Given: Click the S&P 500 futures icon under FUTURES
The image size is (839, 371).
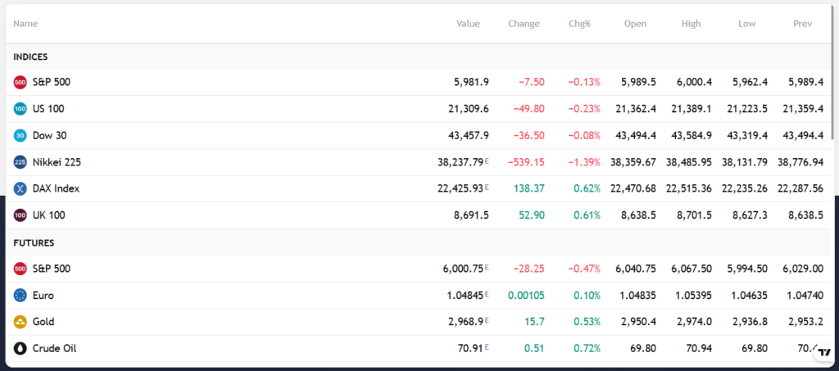Looking at the screenshot, I should (x=20, y=269).
